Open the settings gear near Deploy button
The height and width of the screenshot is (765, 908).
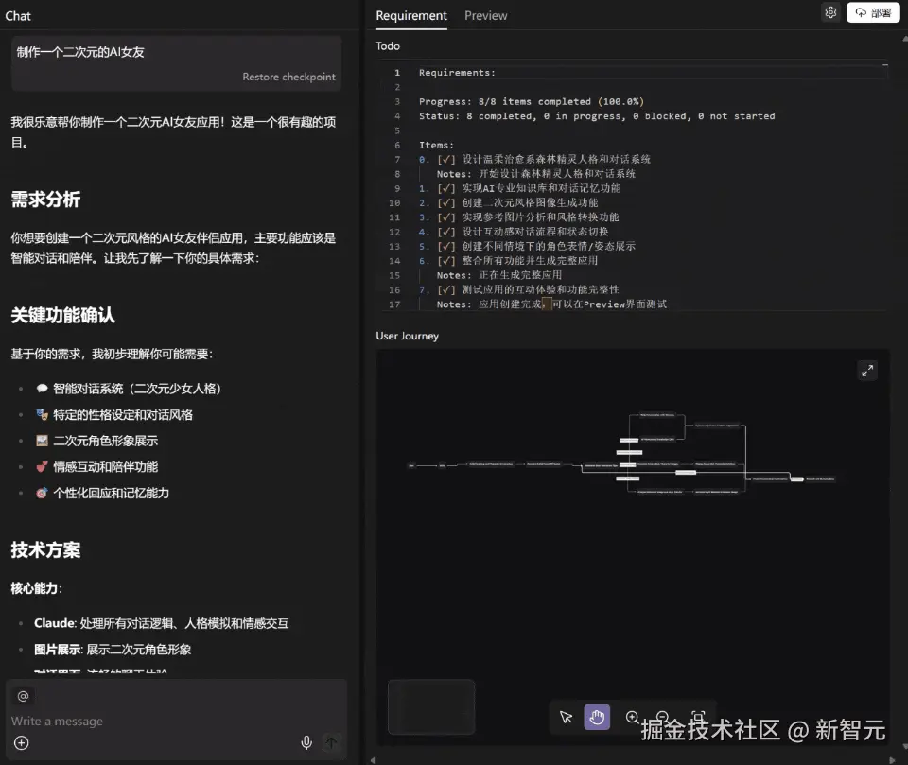[830, 12]
